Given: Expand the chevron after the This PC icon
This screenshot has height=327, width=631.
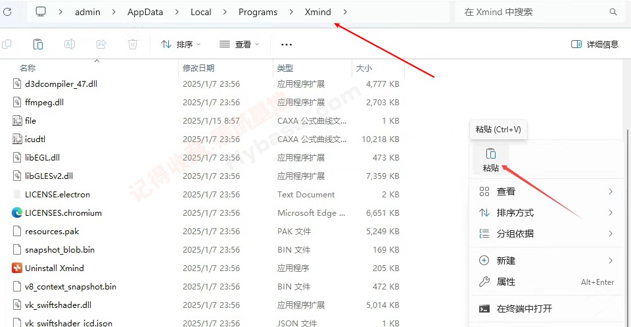Looking at the screenshot, I should click(60, 12).
